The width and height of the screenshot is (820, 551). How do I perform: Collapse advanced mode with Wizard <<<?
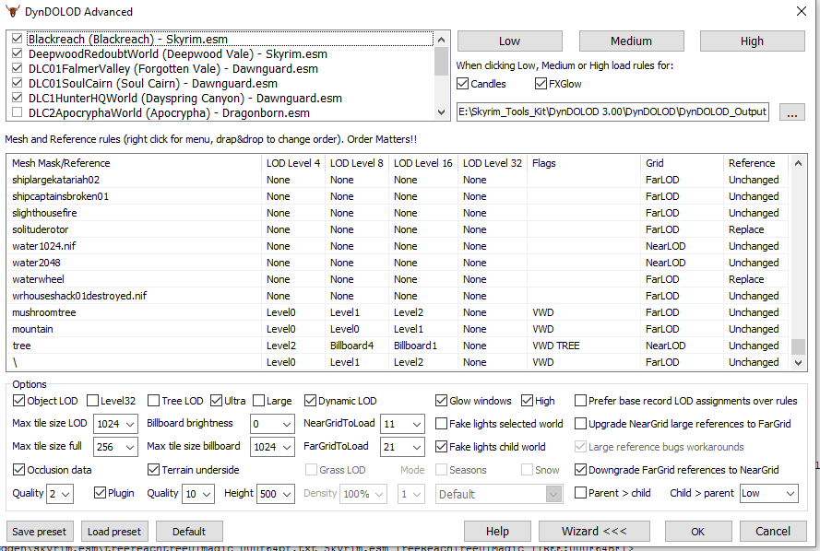594,531
